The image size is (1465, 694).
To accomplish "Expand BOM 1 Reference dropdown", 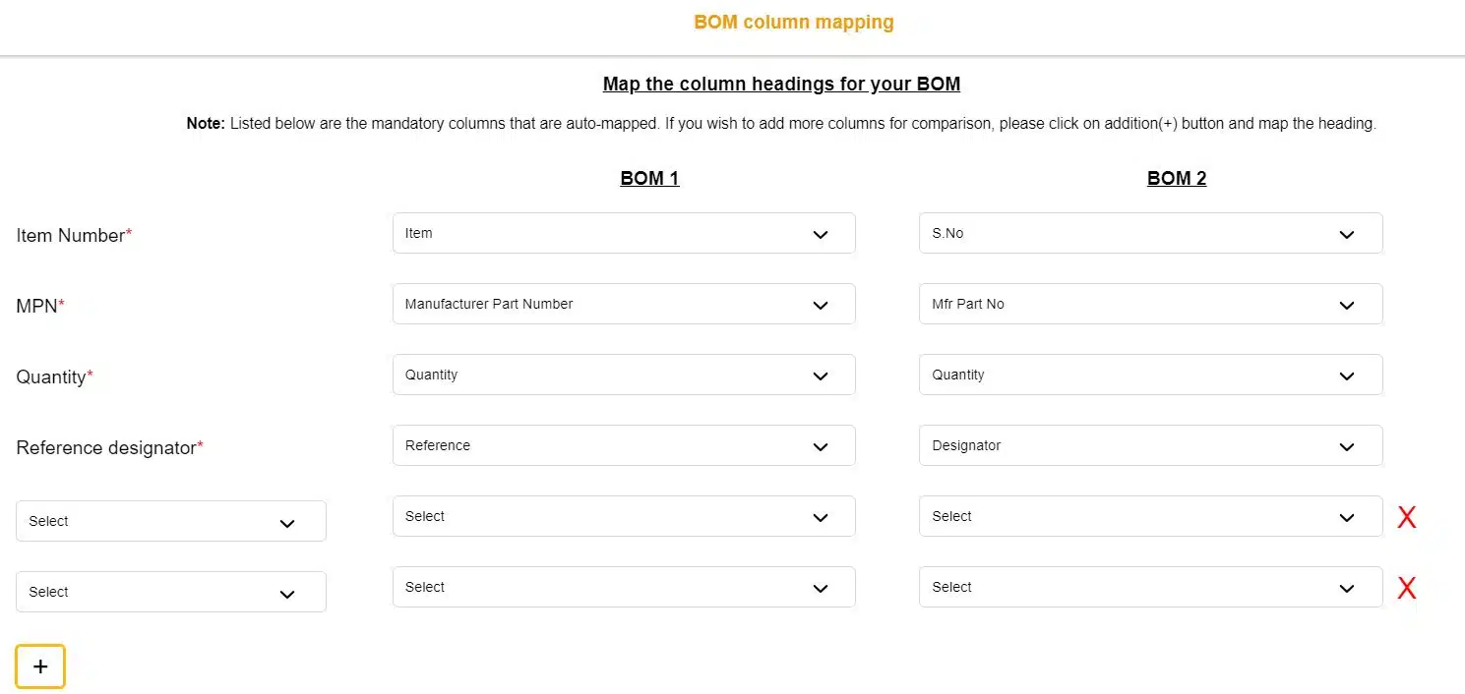I will tap(623, 445).
